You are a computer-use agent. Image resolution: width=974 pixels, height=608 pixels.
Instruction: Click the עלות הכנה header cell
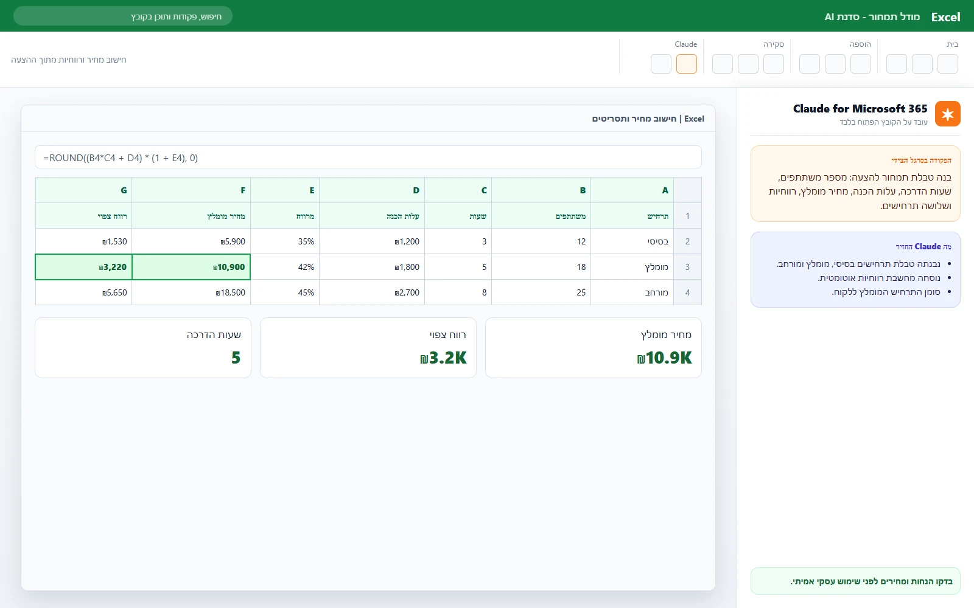[x=372, y=216]
